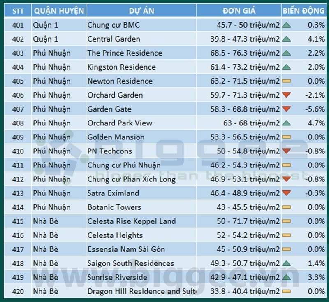329x302 pixels.
Task: Select Orchard Garden project name
Action: (115, 95)
